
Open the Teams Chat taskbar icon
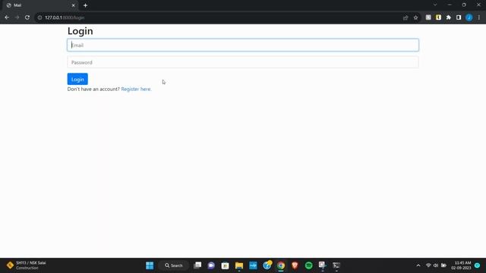pyautogui.click(x=211, y=265)
